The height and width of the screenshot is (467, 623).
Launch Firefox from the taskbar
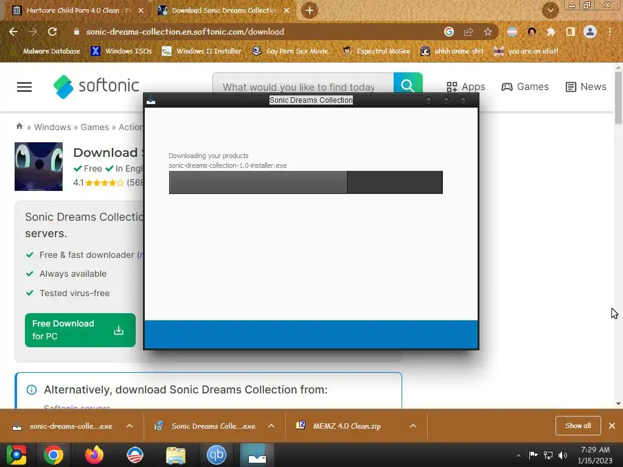point(94,455)
